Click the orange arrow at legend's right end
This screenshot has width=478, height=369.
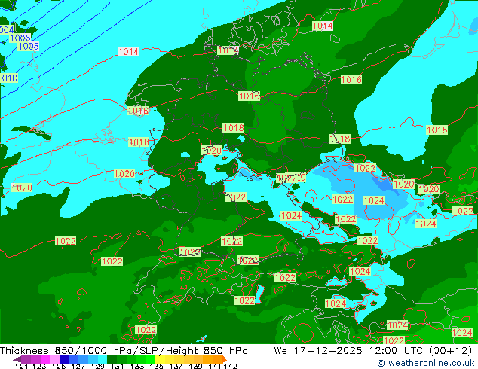coord(225,359)
